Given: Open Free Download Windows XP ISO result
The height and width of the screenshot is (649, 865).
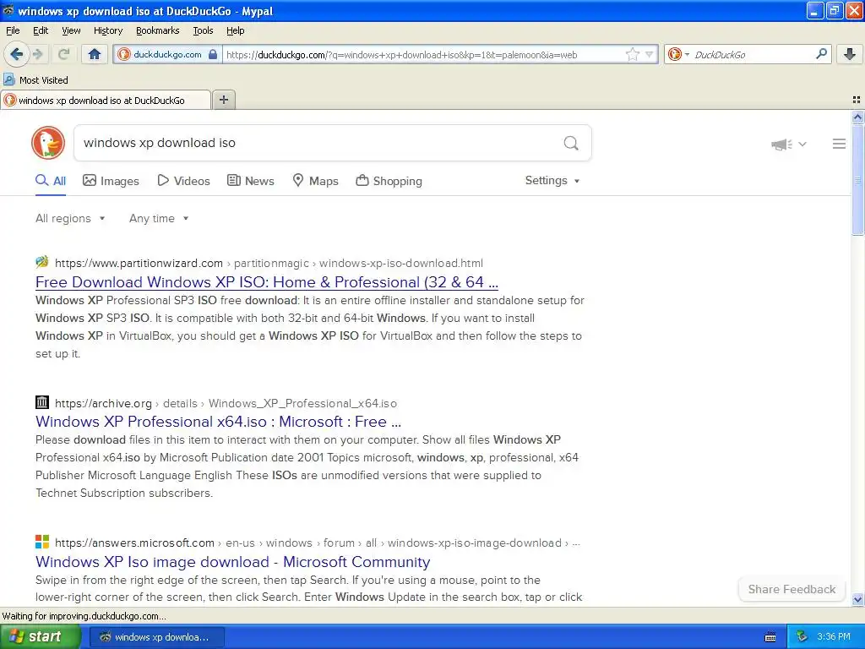Looking at the screenshot, I should [267, 282].
